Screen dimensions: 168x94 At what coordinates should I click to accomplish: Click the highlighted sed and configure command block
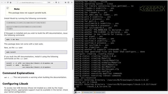click(x=36, y=26)
